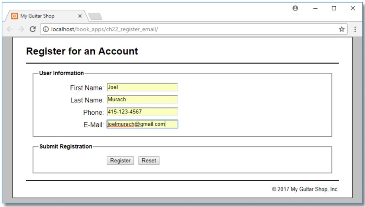Click the First Name field containing Joel

click(142, 87)
